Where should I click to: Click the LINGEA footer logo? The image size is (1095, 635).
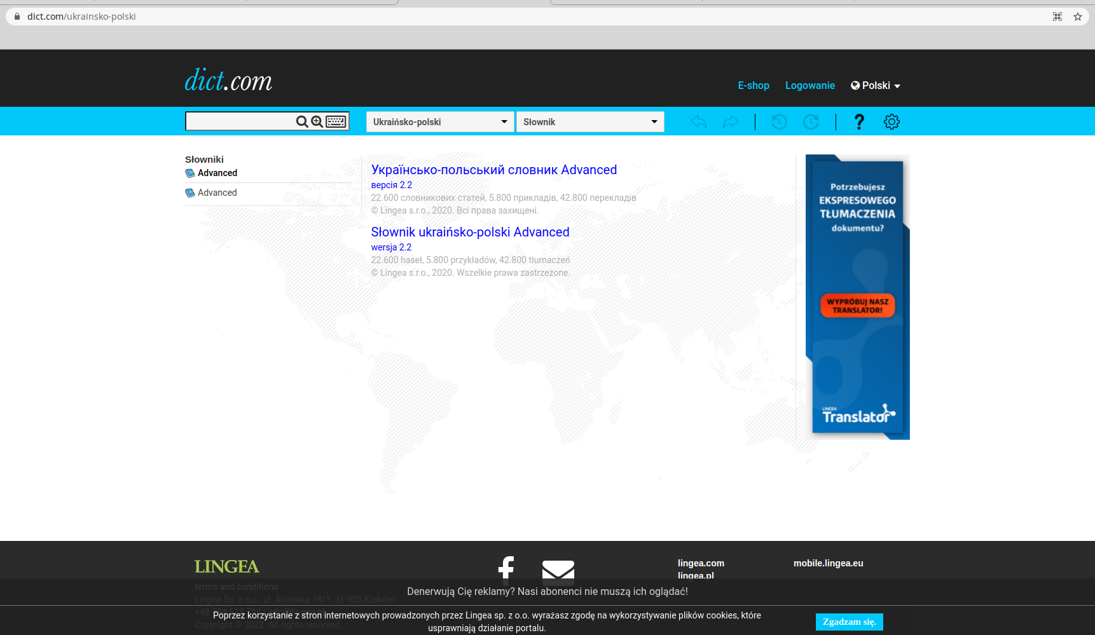[x=227, y=566]
